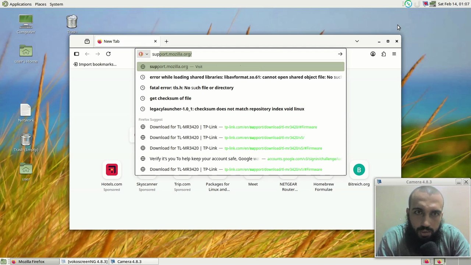
Task: Open the Firefox View tab list icon
Action: 87,41
